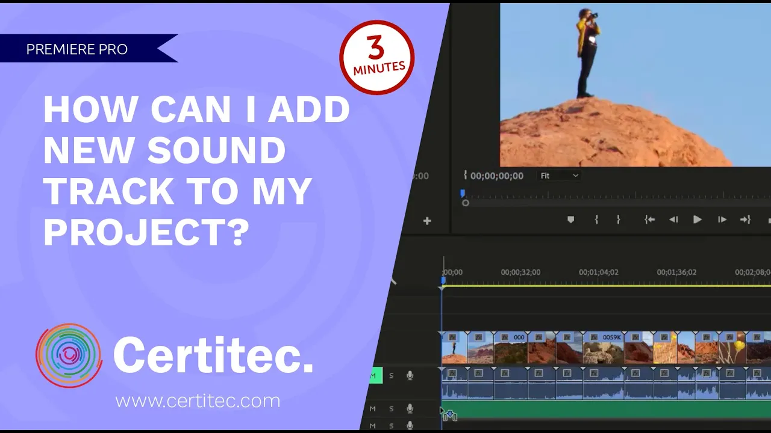This screenshot has height=433, width=771.
Task: Enable voice-over record on first audio track
Action: (x=410, y=376)
